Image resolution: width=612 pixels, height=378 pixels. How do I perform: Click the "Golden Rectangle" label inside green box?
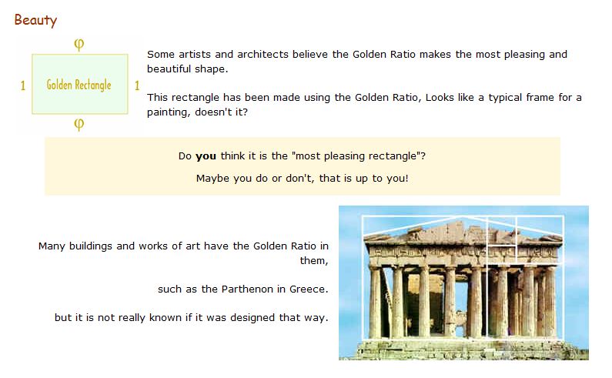79,85
